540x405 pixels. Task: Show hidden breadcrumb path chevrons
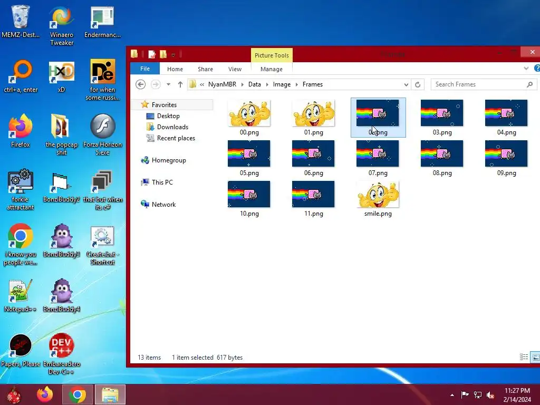202,84
